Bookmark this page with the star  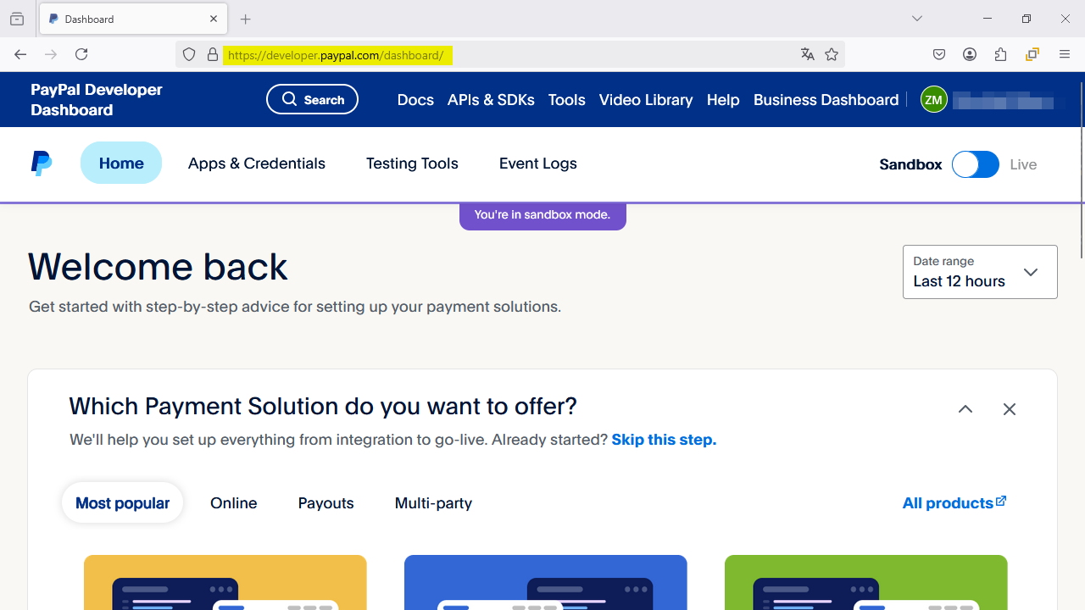832,54
